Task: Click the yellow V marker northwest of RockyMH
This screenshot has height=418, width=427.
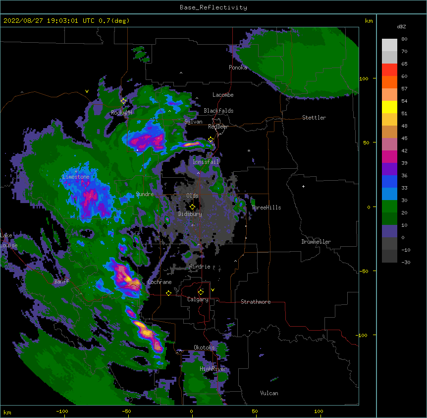Action: pyautogui.click(x=87, y=91)
